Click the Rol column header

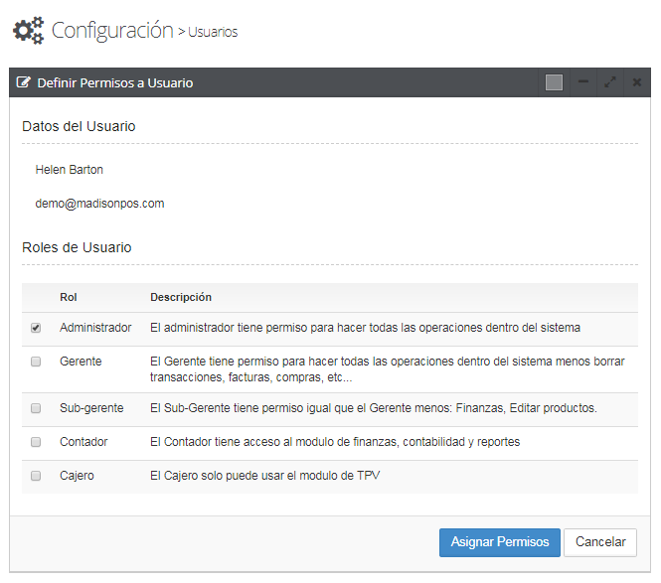point(69,297)
